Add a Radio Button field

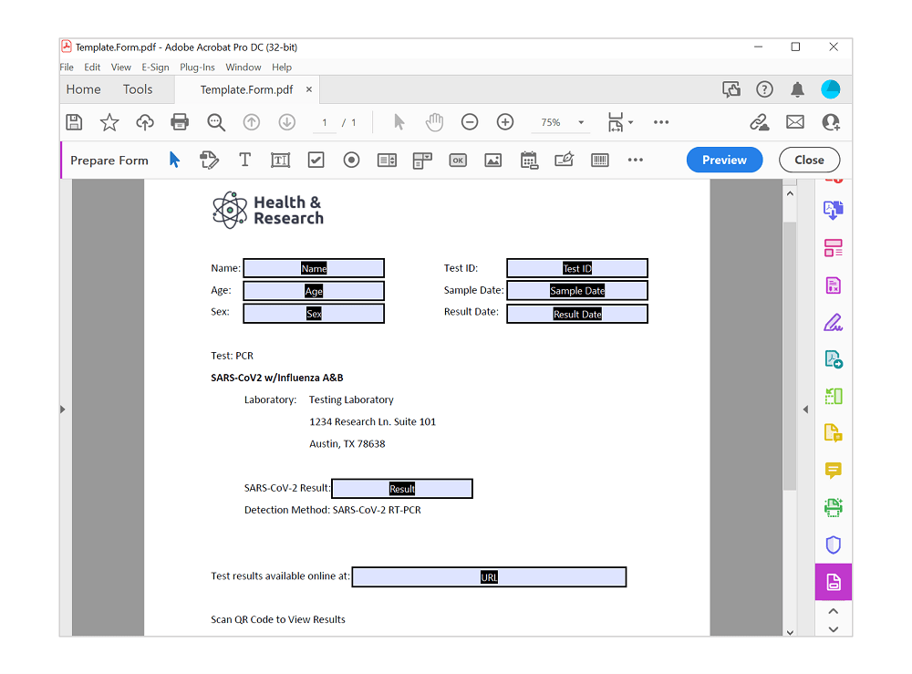pos(350,160)
